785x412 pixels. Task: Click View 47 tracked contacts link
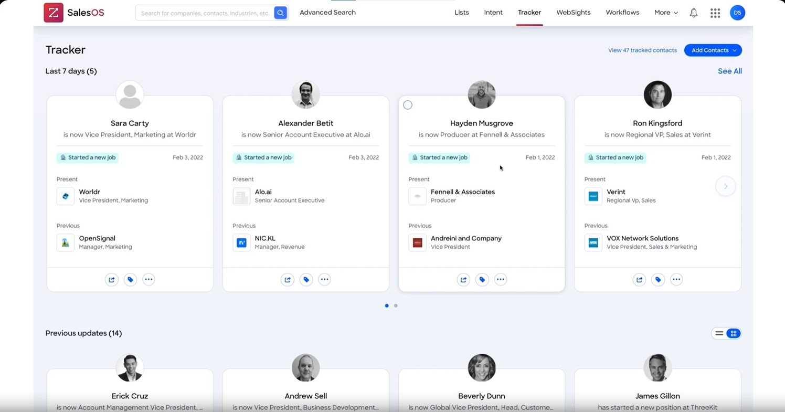(x=642, y=50)
